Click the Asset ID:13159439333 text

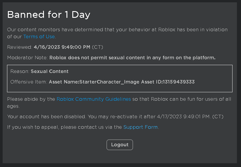tap(168, 82)
